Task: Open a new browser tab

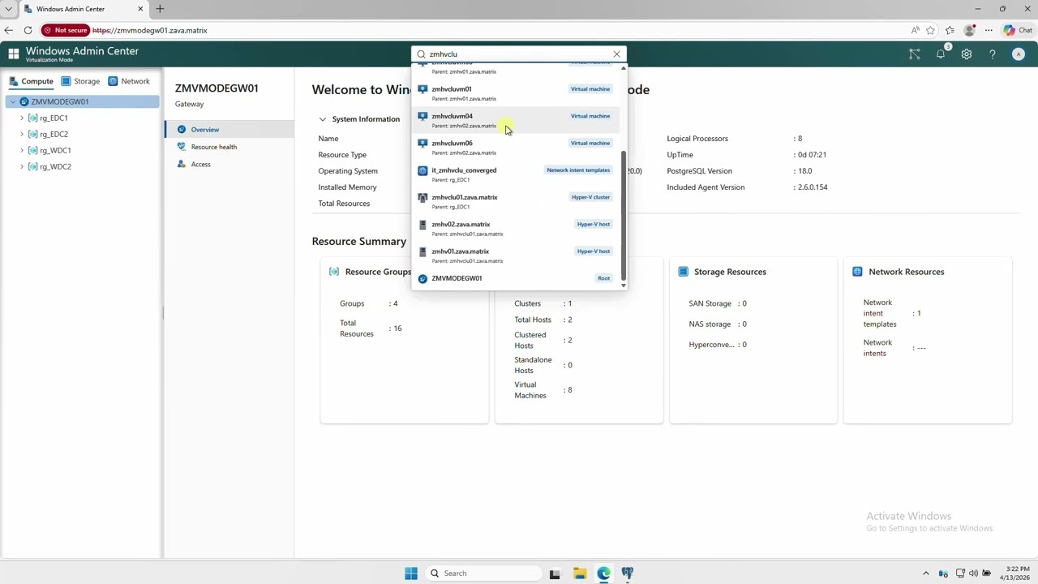Action: [160, 9]
